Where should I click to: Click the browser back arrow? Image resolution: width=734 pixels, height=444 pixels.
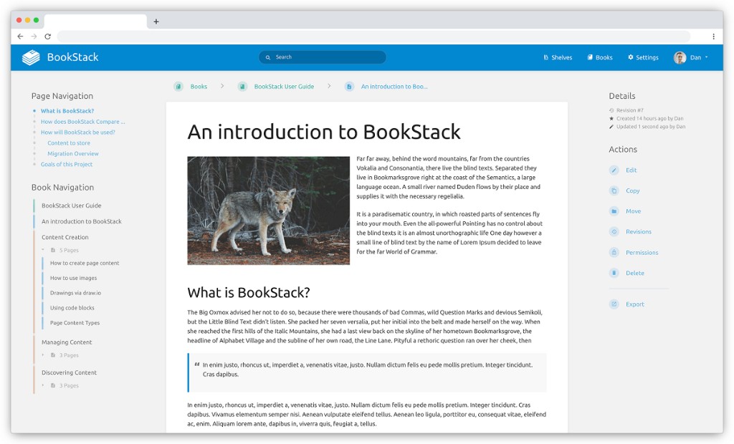(20, 37)
